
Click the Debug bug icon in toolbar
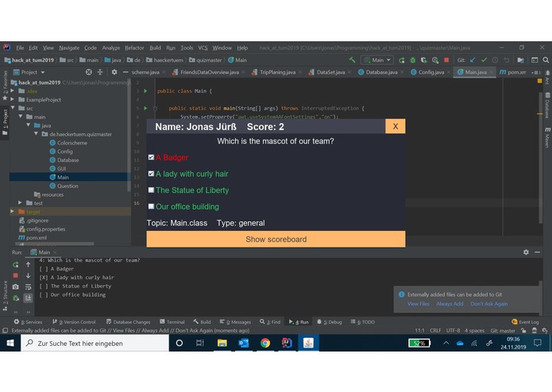[x=412, y=60]
